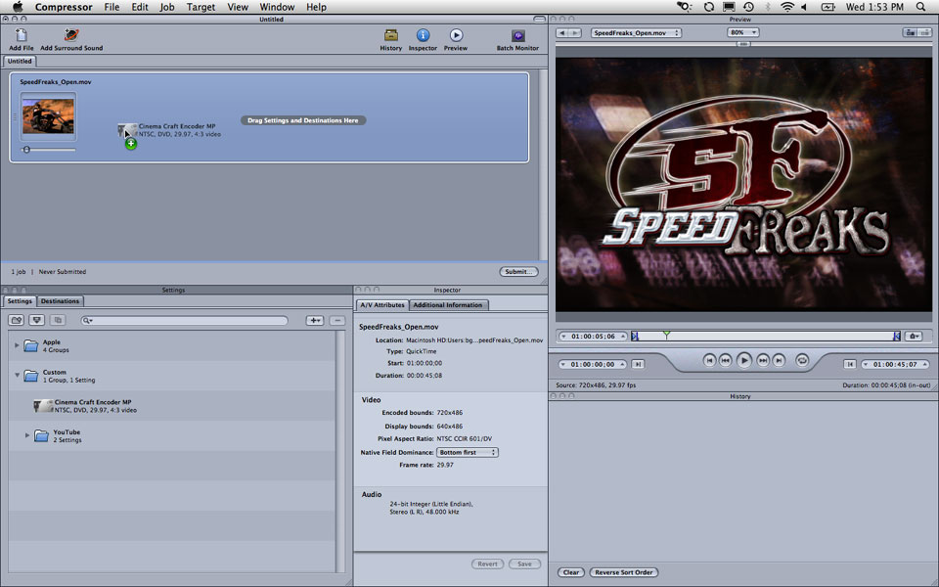Open the Target menu
This screenshot has width=939, height=587.
coord(201,7)
